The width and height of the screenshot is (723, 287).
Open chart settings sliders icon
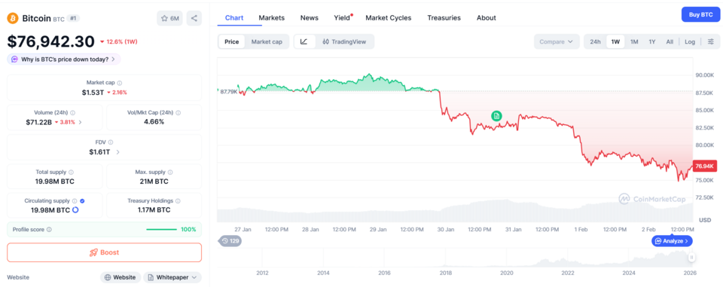(x=710, y=41)
